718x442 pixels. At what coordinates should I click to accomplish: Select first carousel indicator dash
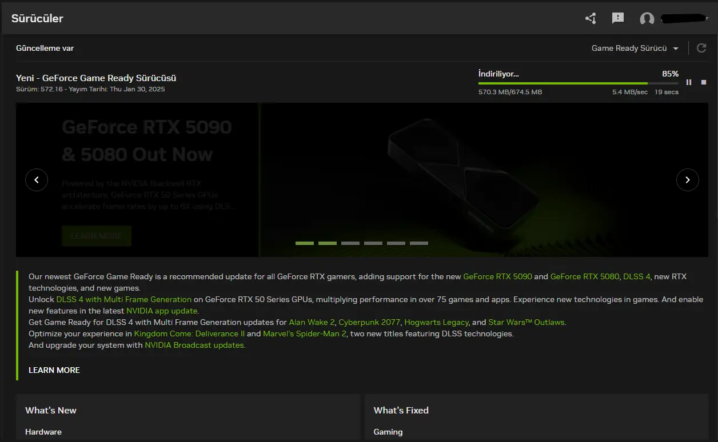(305, 243)
